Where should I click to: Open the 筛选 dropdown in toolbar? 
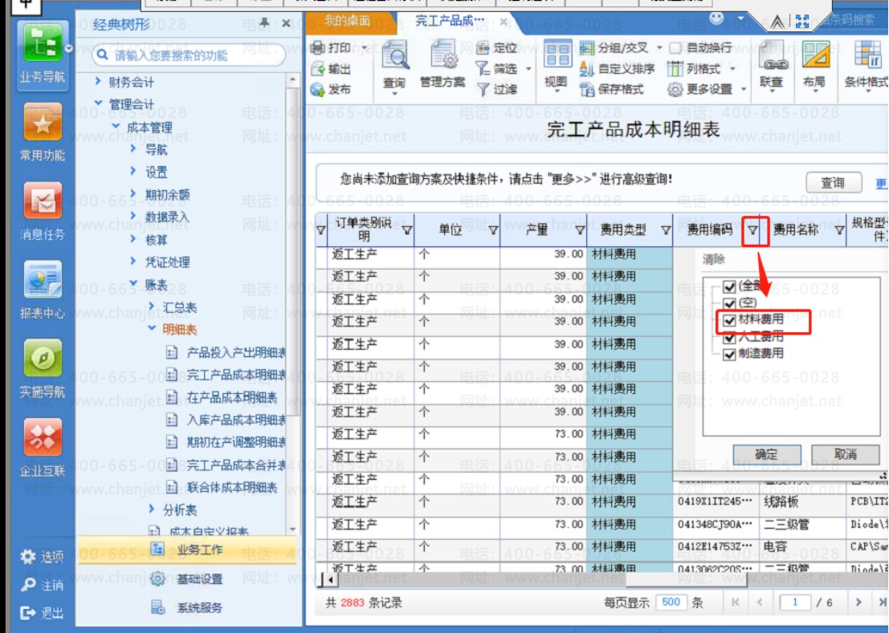528,69
